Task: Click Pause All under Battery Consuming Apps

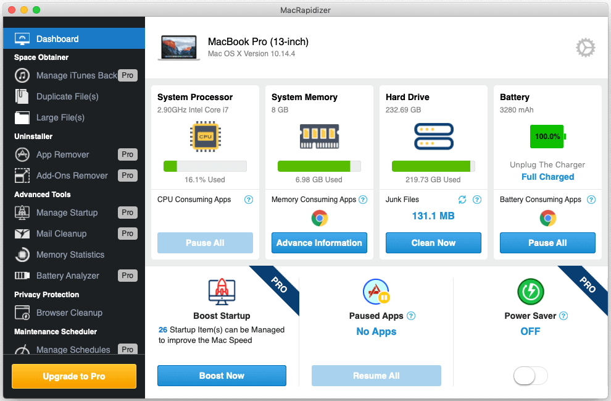Action: click(x=547, y=243)
